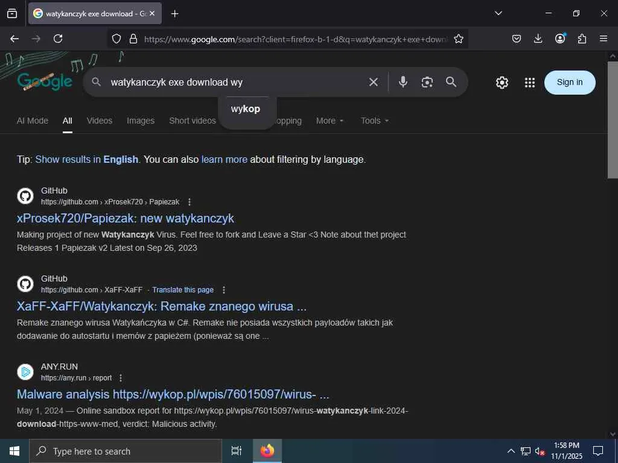Image resolution: width=618 pixels, height=463 pixels.
Task: Click GitHub favicon for XaFF-XaFF result
Action: [25, 285]
